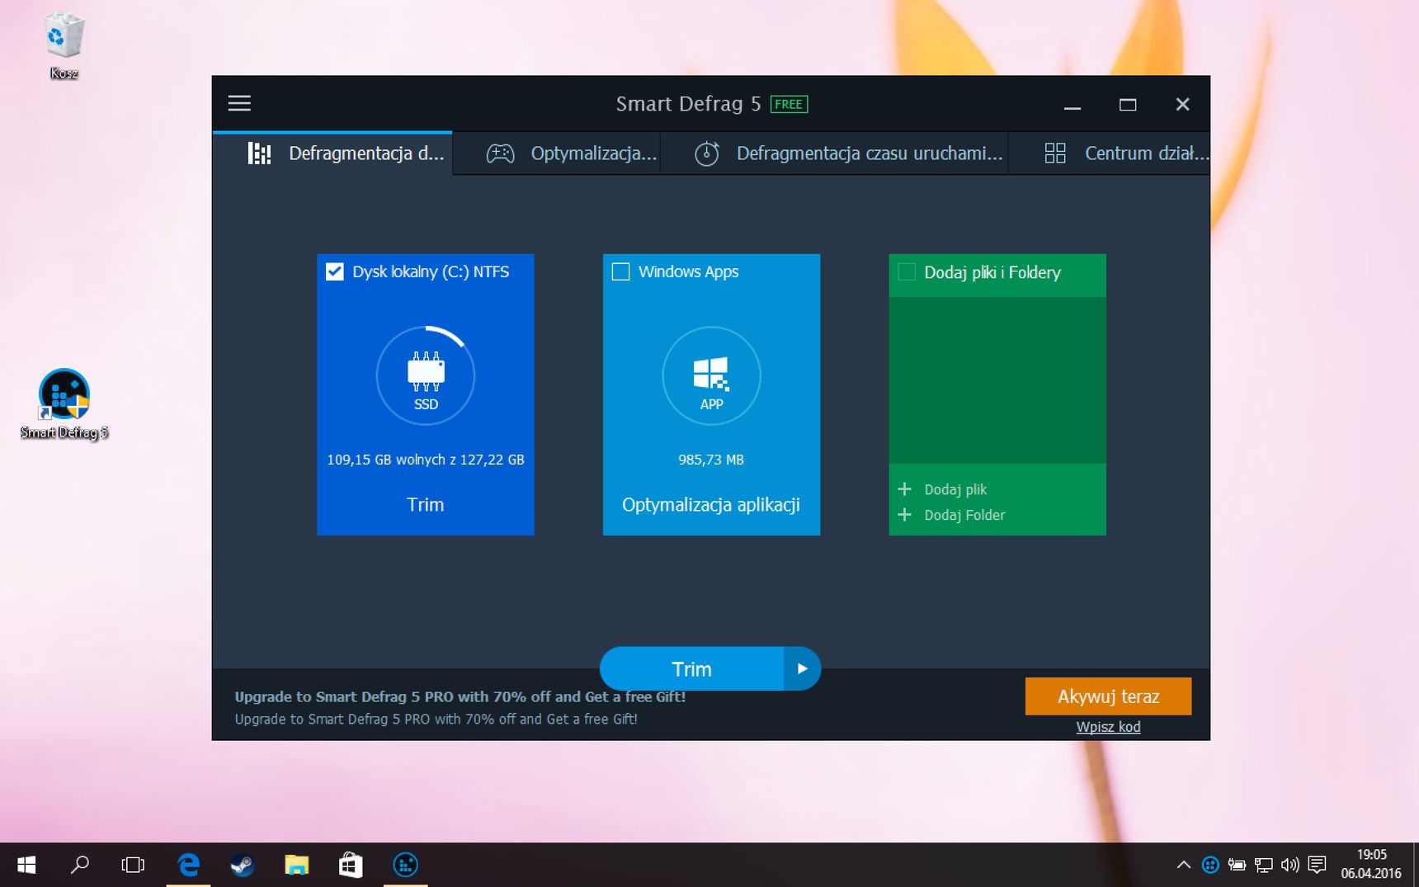This screenshot has height=887, width=1419.
Task: Click Dodaj Folder to add a folder
Action: [964, 515]
